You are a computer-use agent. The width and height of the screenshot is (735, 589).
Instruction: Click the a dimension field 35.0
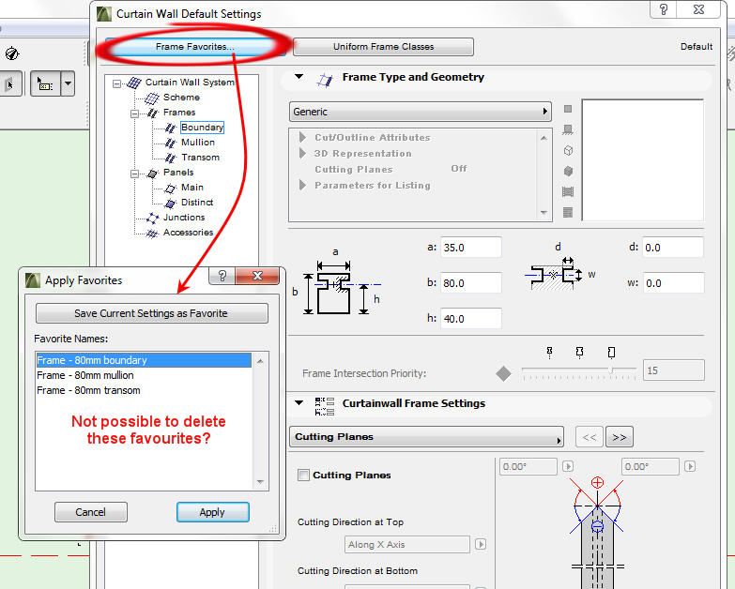470,248
